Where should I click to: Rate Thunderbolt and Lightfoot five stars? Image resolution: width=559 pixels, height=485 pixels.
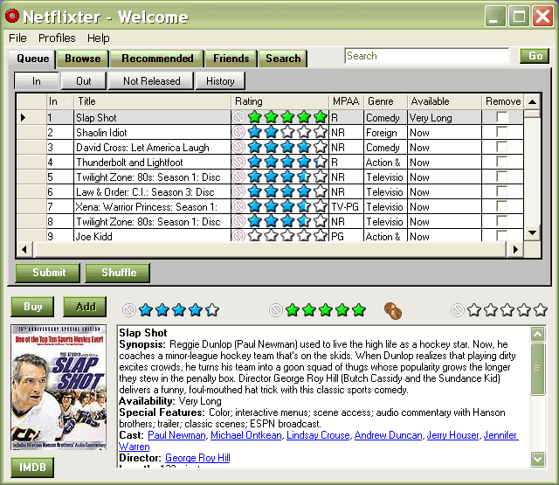321,162
